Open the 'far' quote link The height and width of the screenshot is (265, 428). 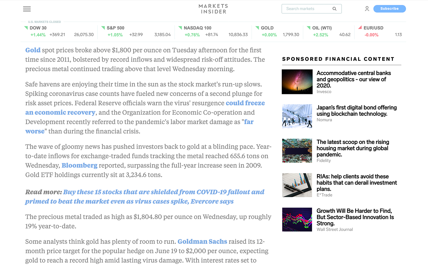pos(249,122)
